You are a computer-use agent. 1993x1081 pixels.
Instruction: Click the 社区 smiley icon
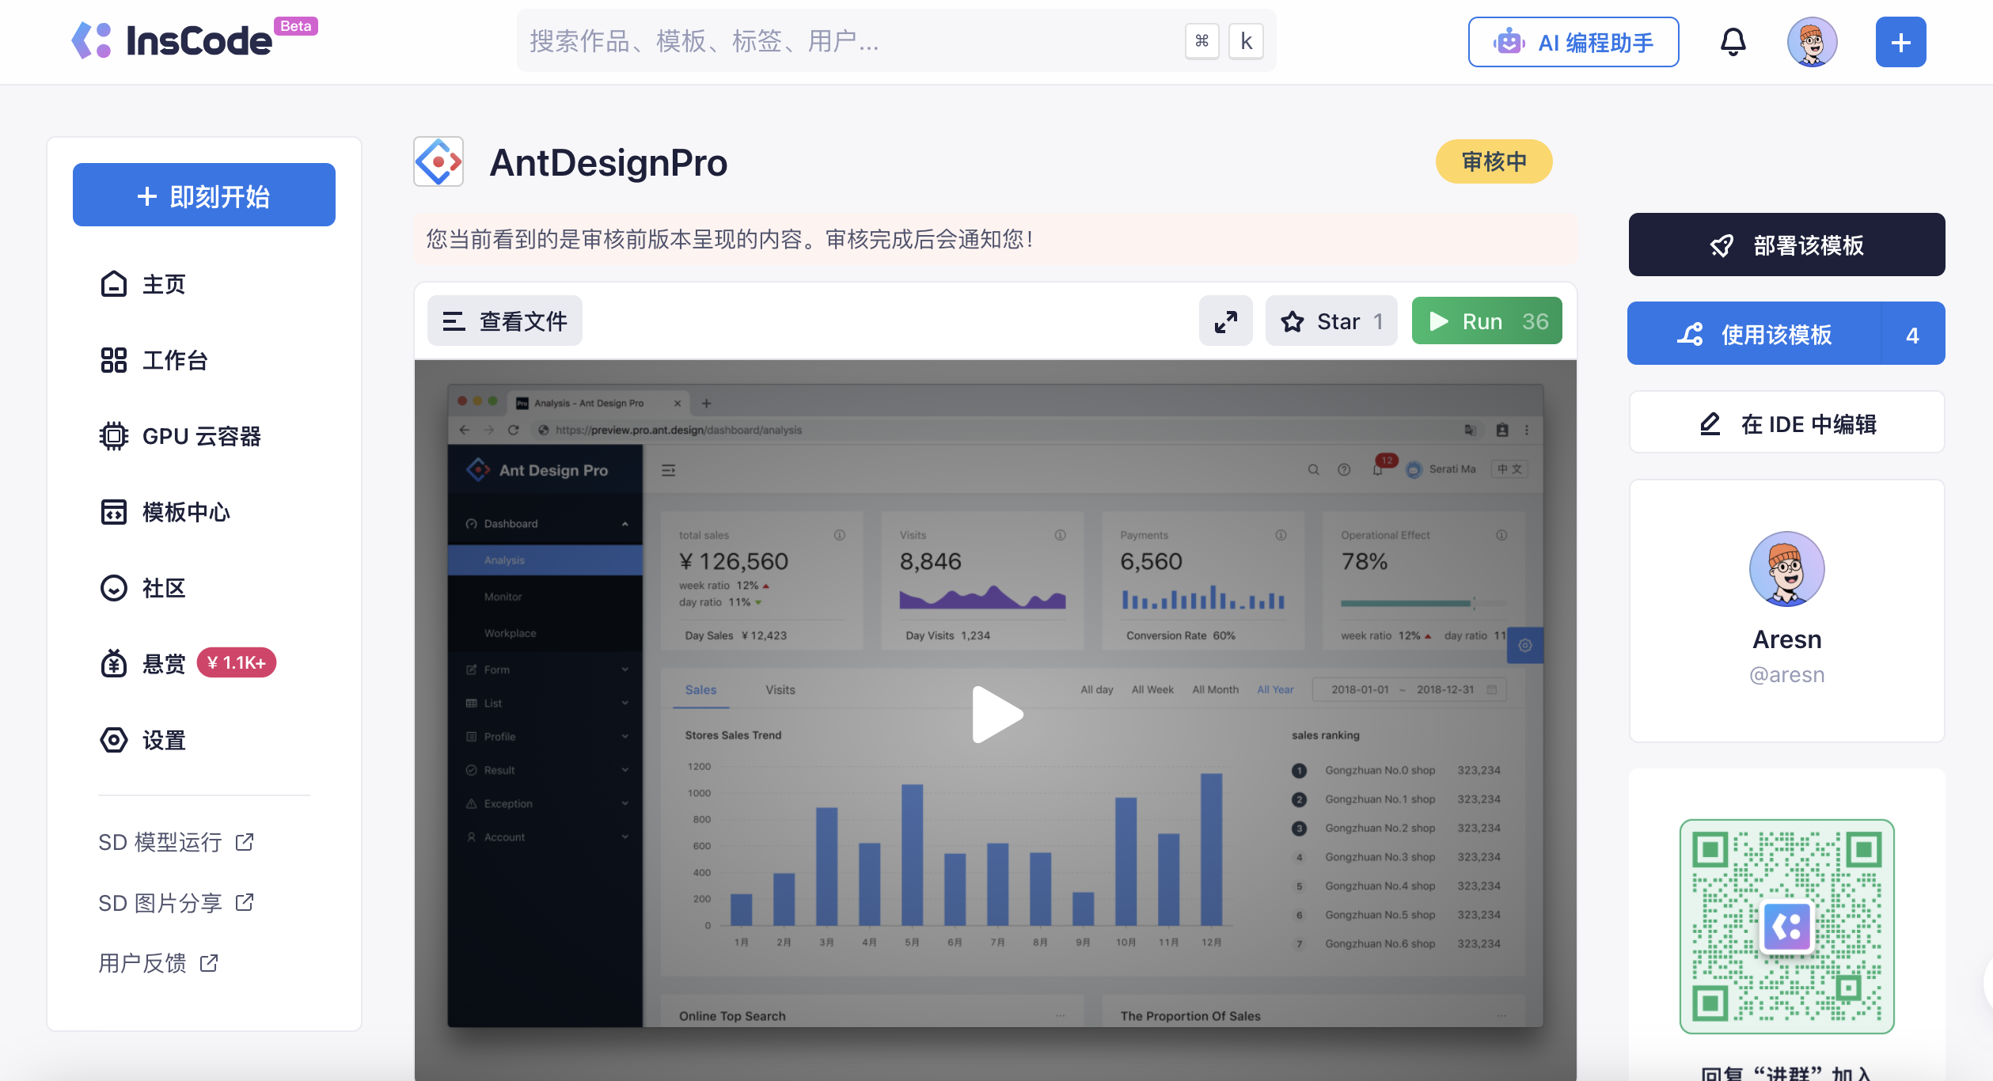114,588
